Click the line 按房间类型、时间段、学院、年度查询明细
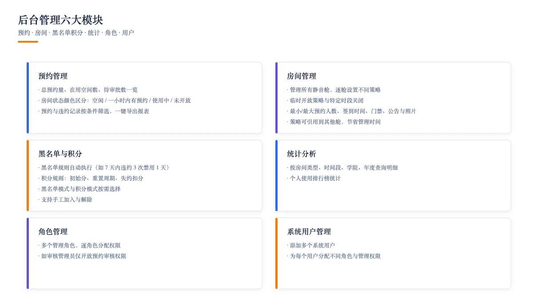This screenshot has height=300, width=533. (342, 168)
